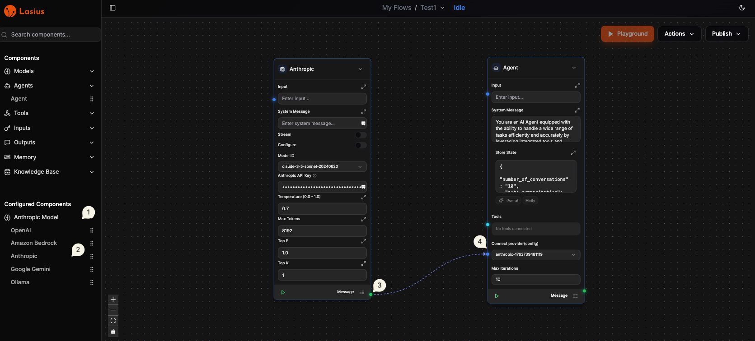This screenshot has height=341, width=755.
Task: Expand the Outputs category
Action: [x=92, y=143]
